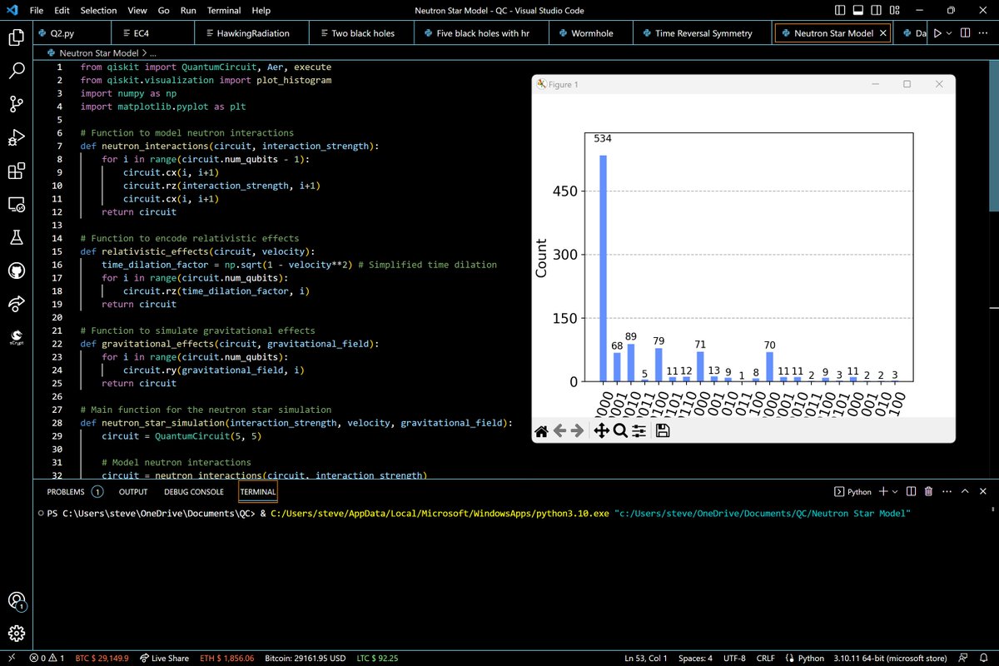Expand the new terminal launch profile dropdown
Screen dimensions: 999x666
pos(896,492)
